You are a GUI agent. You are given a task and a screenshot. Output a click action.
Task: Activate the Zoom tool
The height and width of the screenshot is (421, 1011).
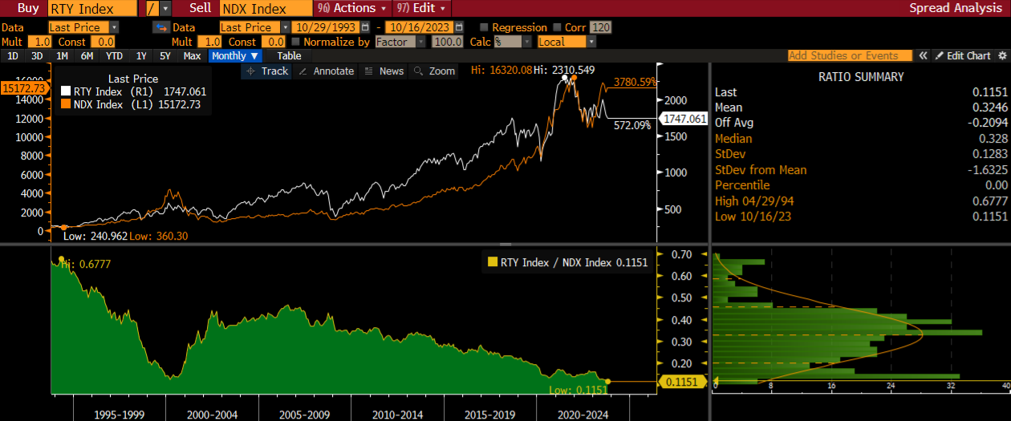click(434, 71)
